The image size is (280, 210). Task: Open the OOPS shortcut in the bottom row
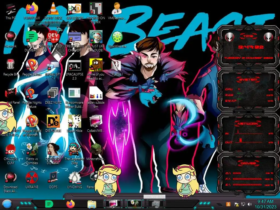53,180
